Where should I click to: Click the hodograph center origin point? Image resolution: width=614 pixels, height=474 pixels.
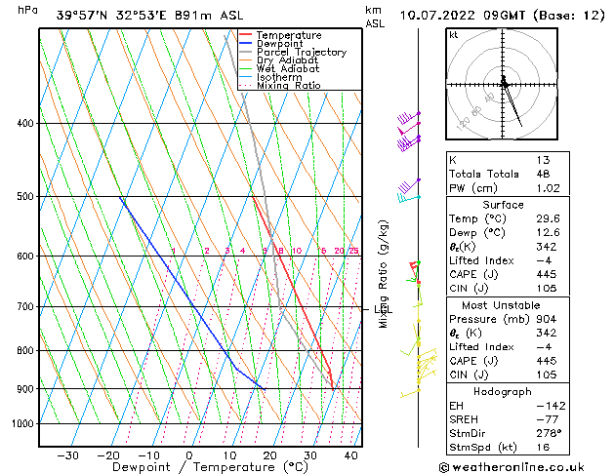[x=503, y=84]
